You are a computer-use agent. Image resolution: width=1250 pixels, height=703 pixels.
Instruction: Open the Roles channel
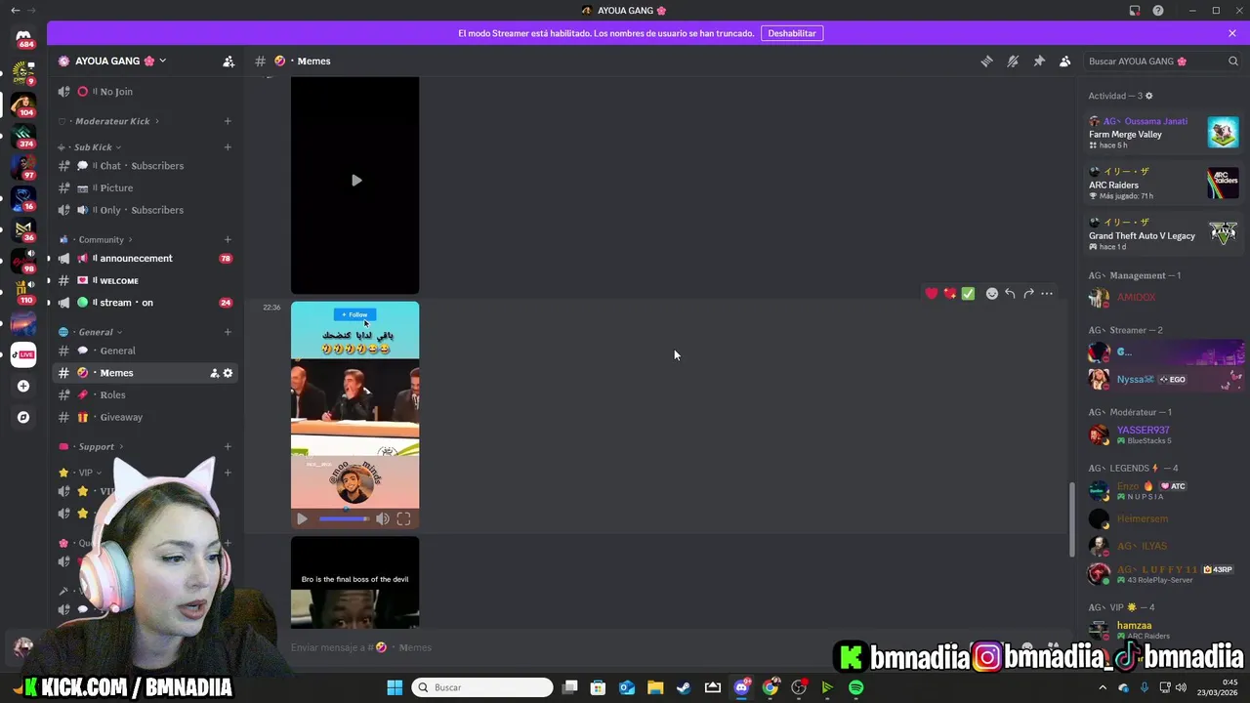[x=145, y=394]
